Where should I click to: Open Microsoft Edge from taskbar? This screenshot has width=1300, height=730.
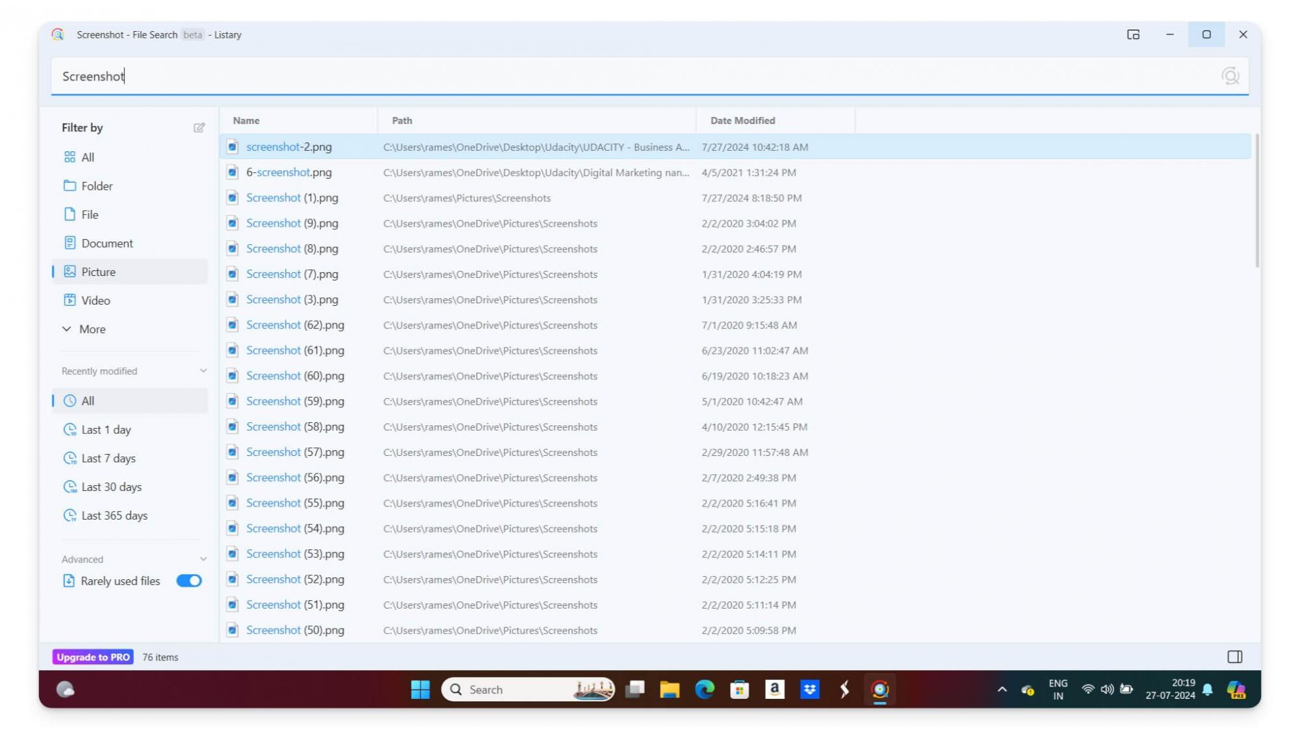click(x=705, y=689)
